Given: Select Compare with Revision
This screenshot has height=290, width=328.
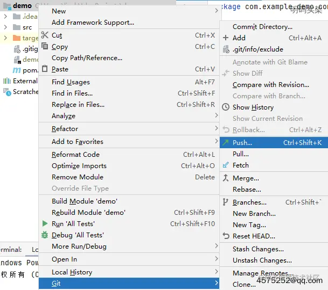Looking at the screenshot, I should click(x=274, y=85).
